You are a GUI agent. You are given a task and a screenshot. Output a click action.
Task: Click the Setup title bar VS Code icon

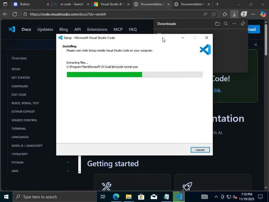tap(60, 38)
